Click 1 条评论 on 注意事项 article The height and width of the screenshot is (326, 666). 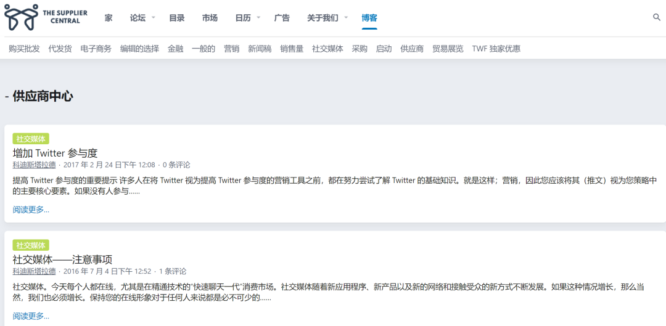coord(173,271)
